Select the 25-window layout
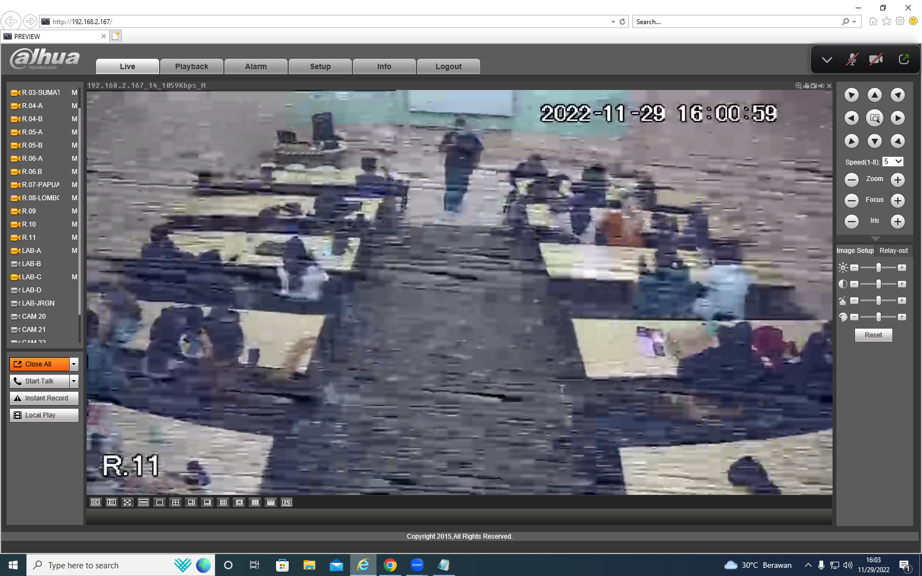 point(287,502)
